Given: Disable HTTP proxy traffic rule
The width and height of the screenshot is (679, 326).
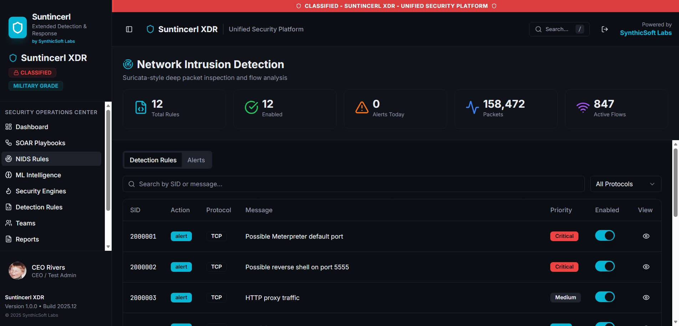Looking at the screenshot, I should pos(605,297).
